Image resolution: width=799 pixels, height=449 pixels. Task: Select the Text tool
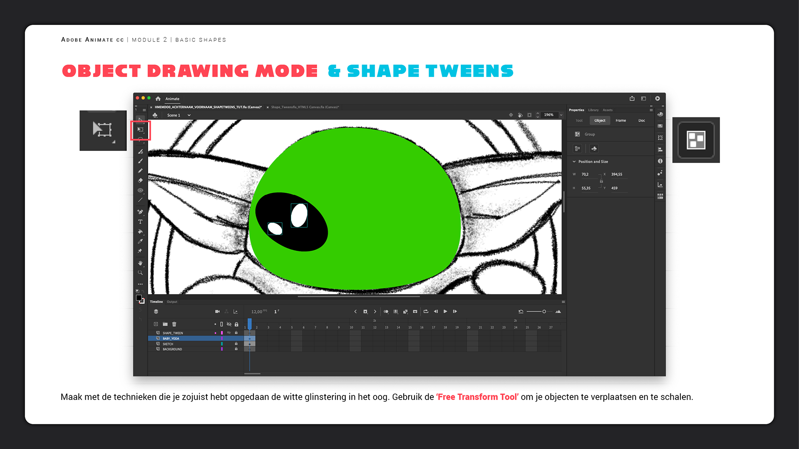pyautogui.click(x=140, y=222)
